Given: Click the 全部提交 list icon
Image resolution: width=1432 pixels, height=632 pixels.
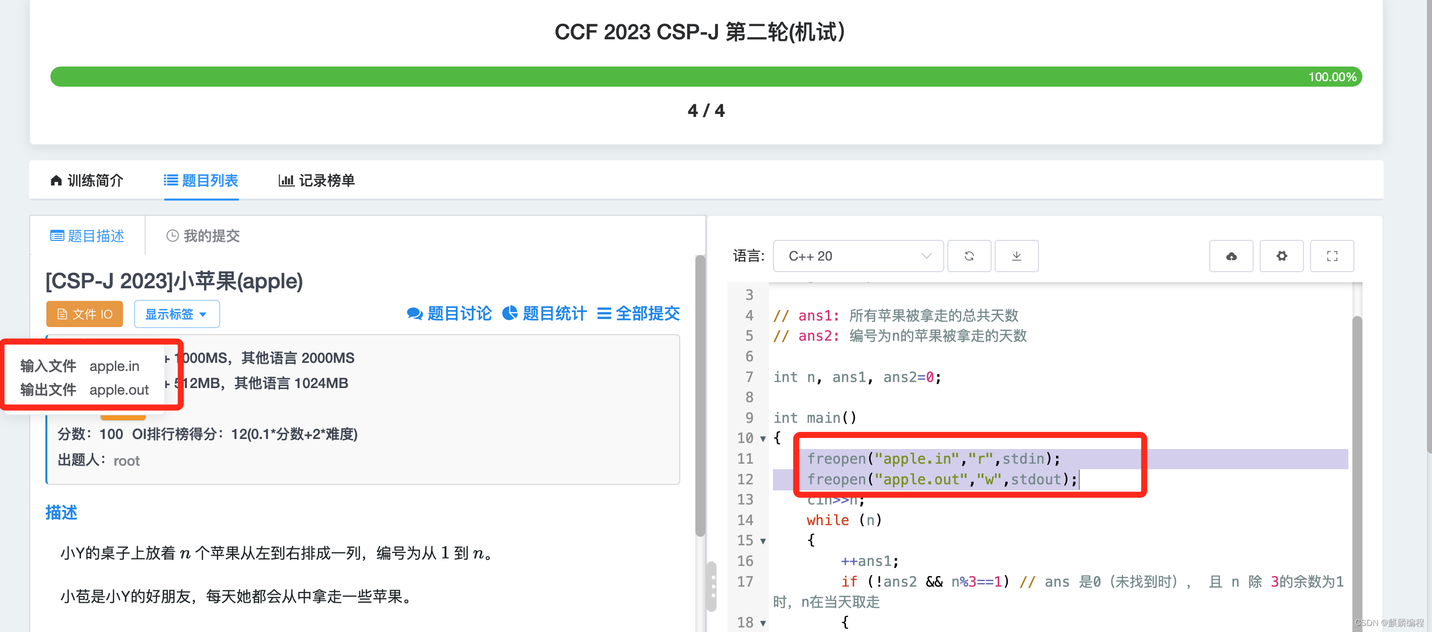Looking at the screenshot, I should click(604, 313).
